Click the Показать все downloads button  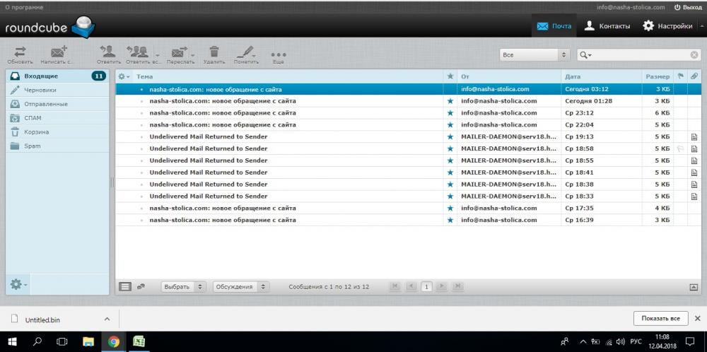(660, 319)
